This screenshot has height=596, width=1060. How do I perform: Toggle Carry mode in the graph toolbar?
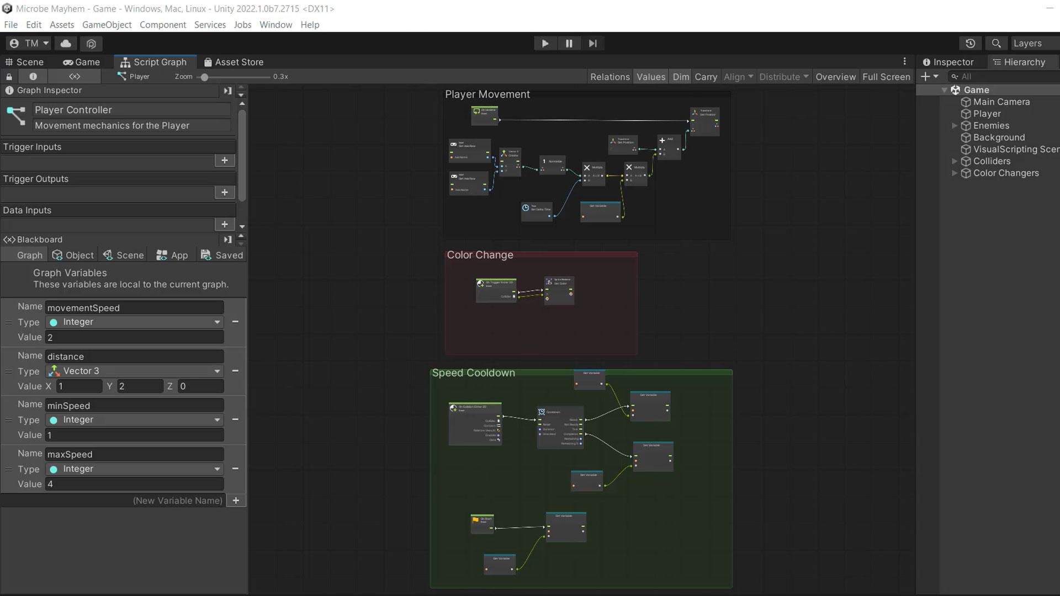click(x=706, y=77)
